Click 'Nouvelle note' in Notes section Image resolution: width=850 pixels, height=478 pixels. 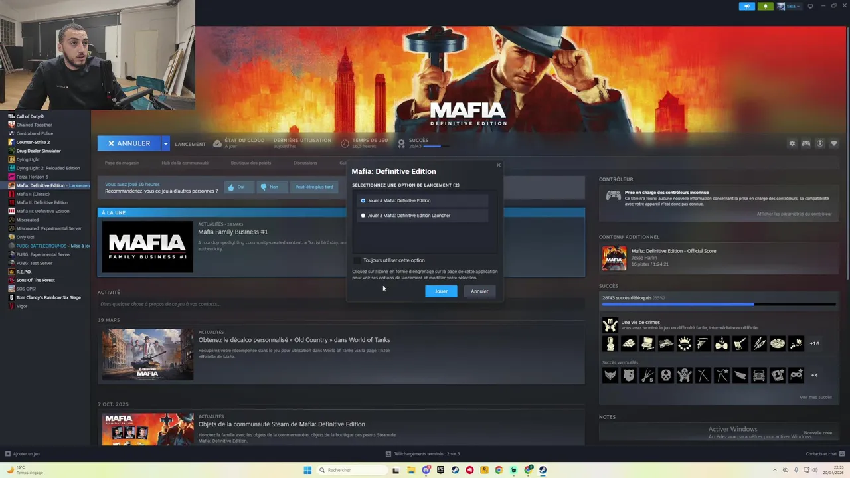[817, 433]
